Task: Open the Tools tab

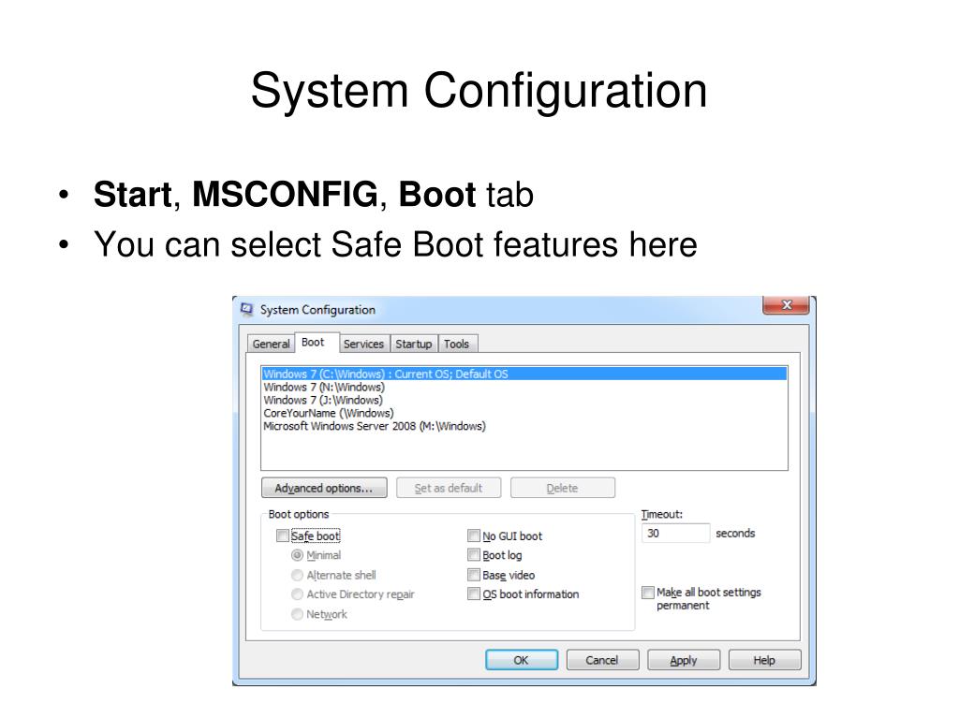Action: tap(457, 344)
